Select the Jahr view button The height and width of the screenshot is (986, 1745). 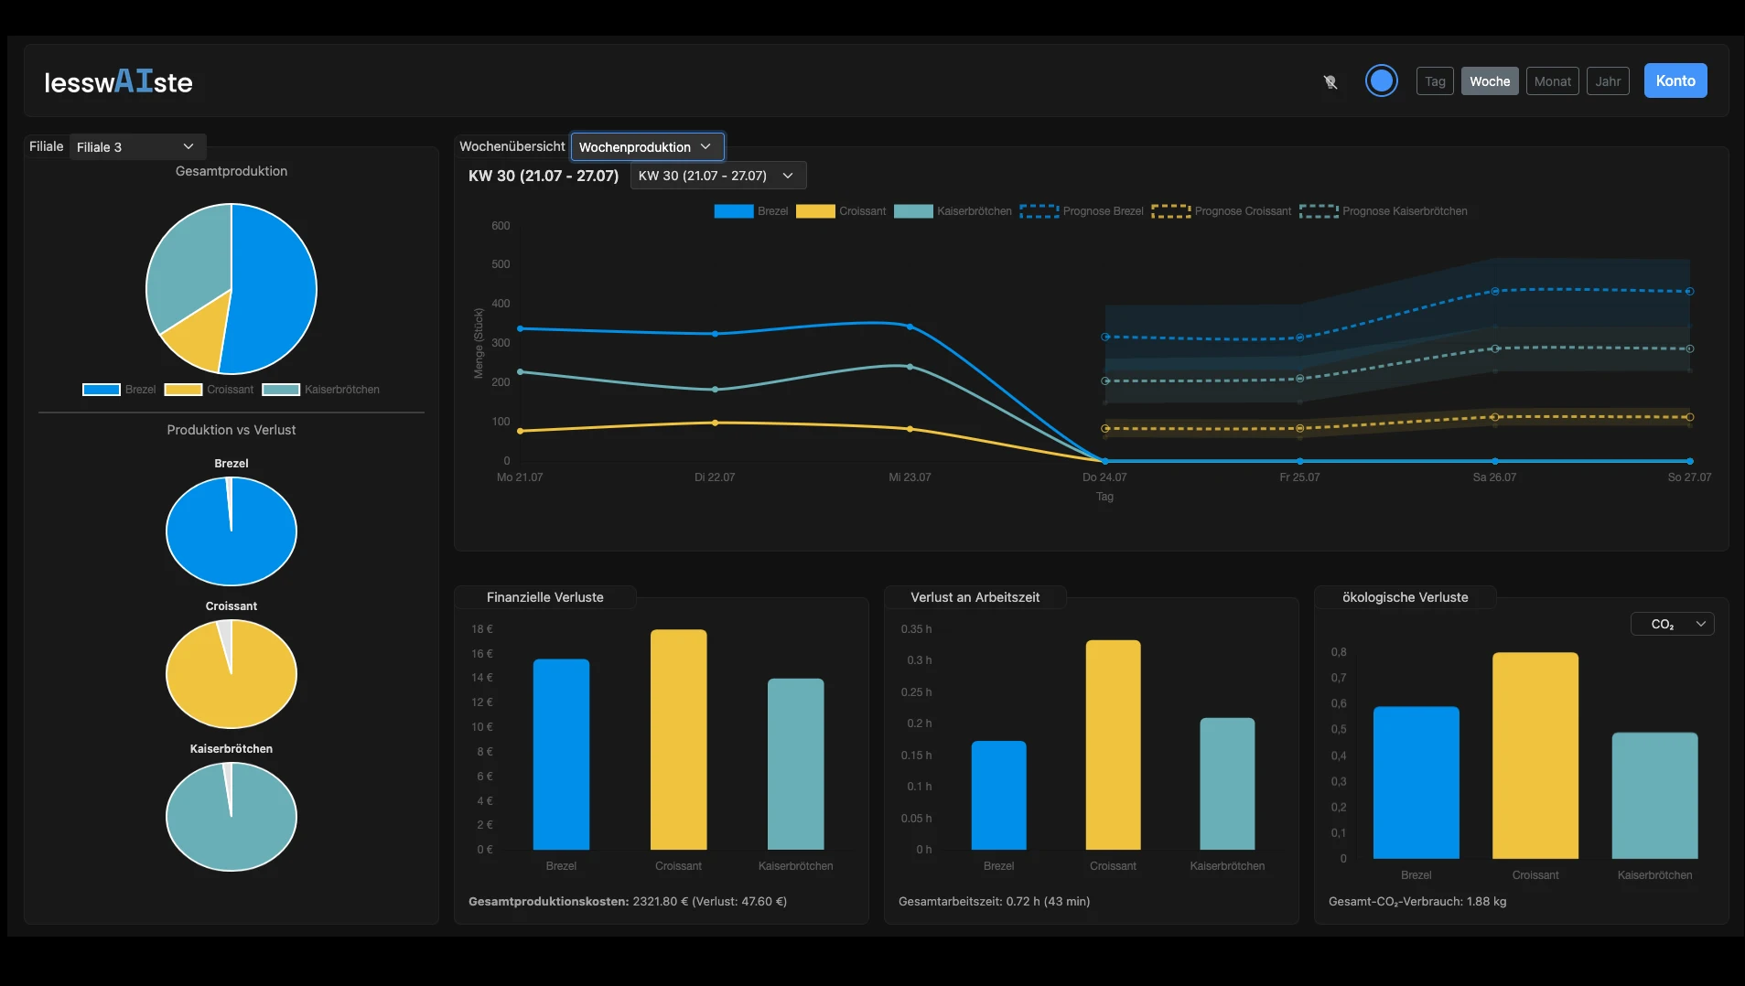click(1610, 80)
